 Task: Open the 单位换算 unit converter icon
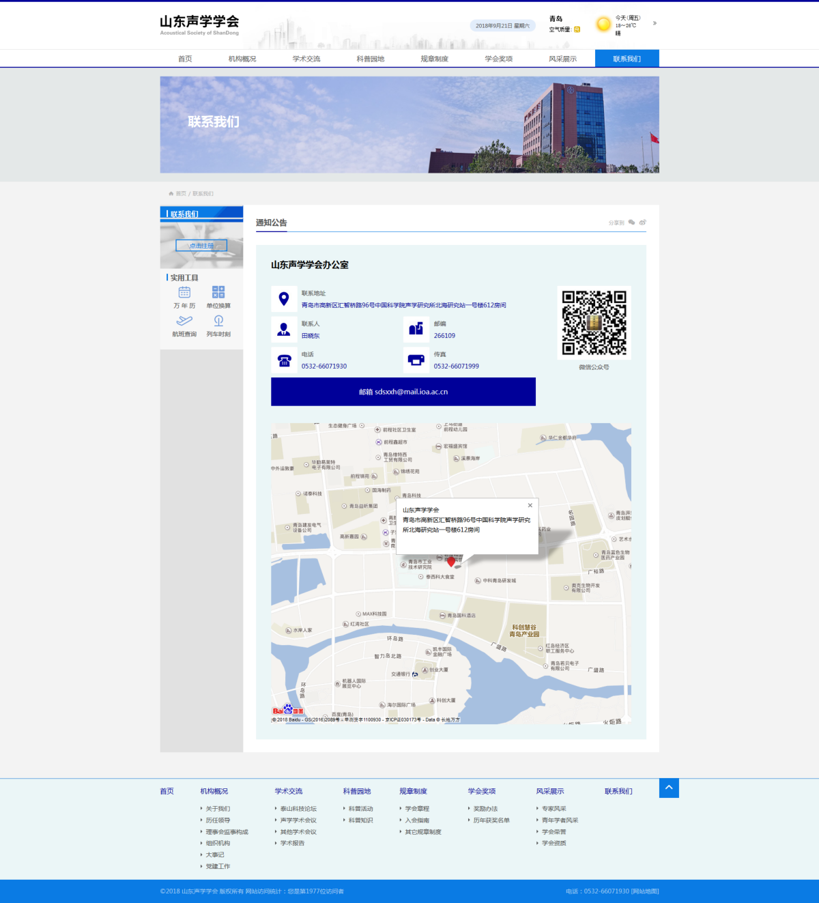tap(218, 292)
